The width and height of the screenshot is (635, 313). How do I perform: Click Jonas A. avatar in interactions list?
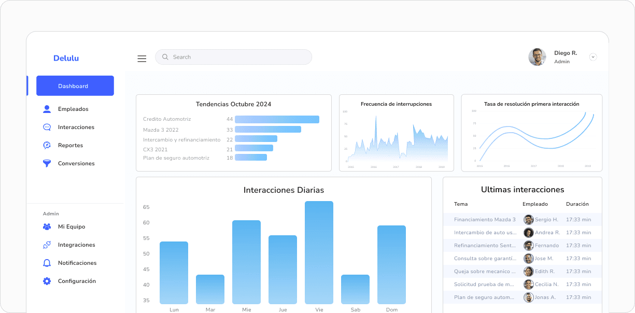click(529, 297)
